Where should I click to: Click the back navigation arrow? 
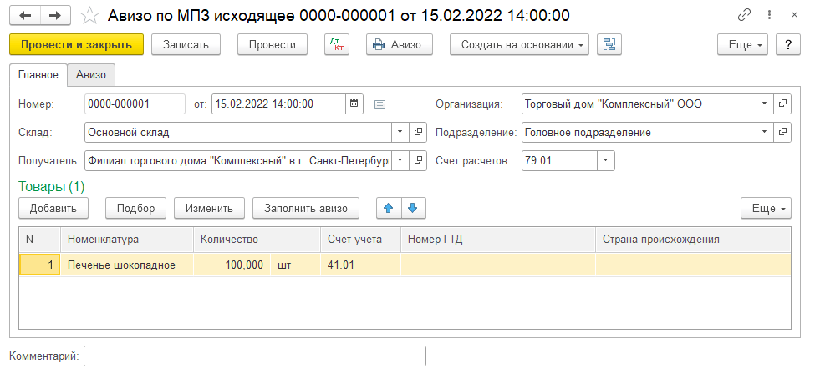25,15
